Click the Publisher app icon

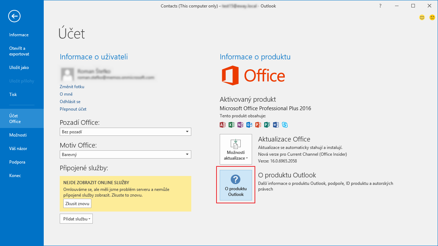[x=267, y=125]
